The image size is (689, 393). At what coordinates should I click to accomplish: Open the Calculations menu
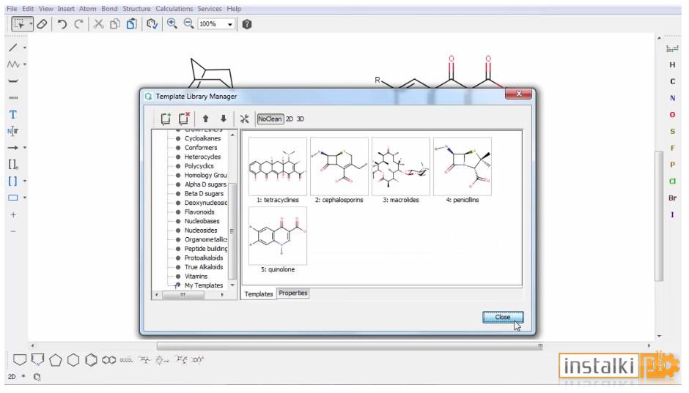pos(174,8)
